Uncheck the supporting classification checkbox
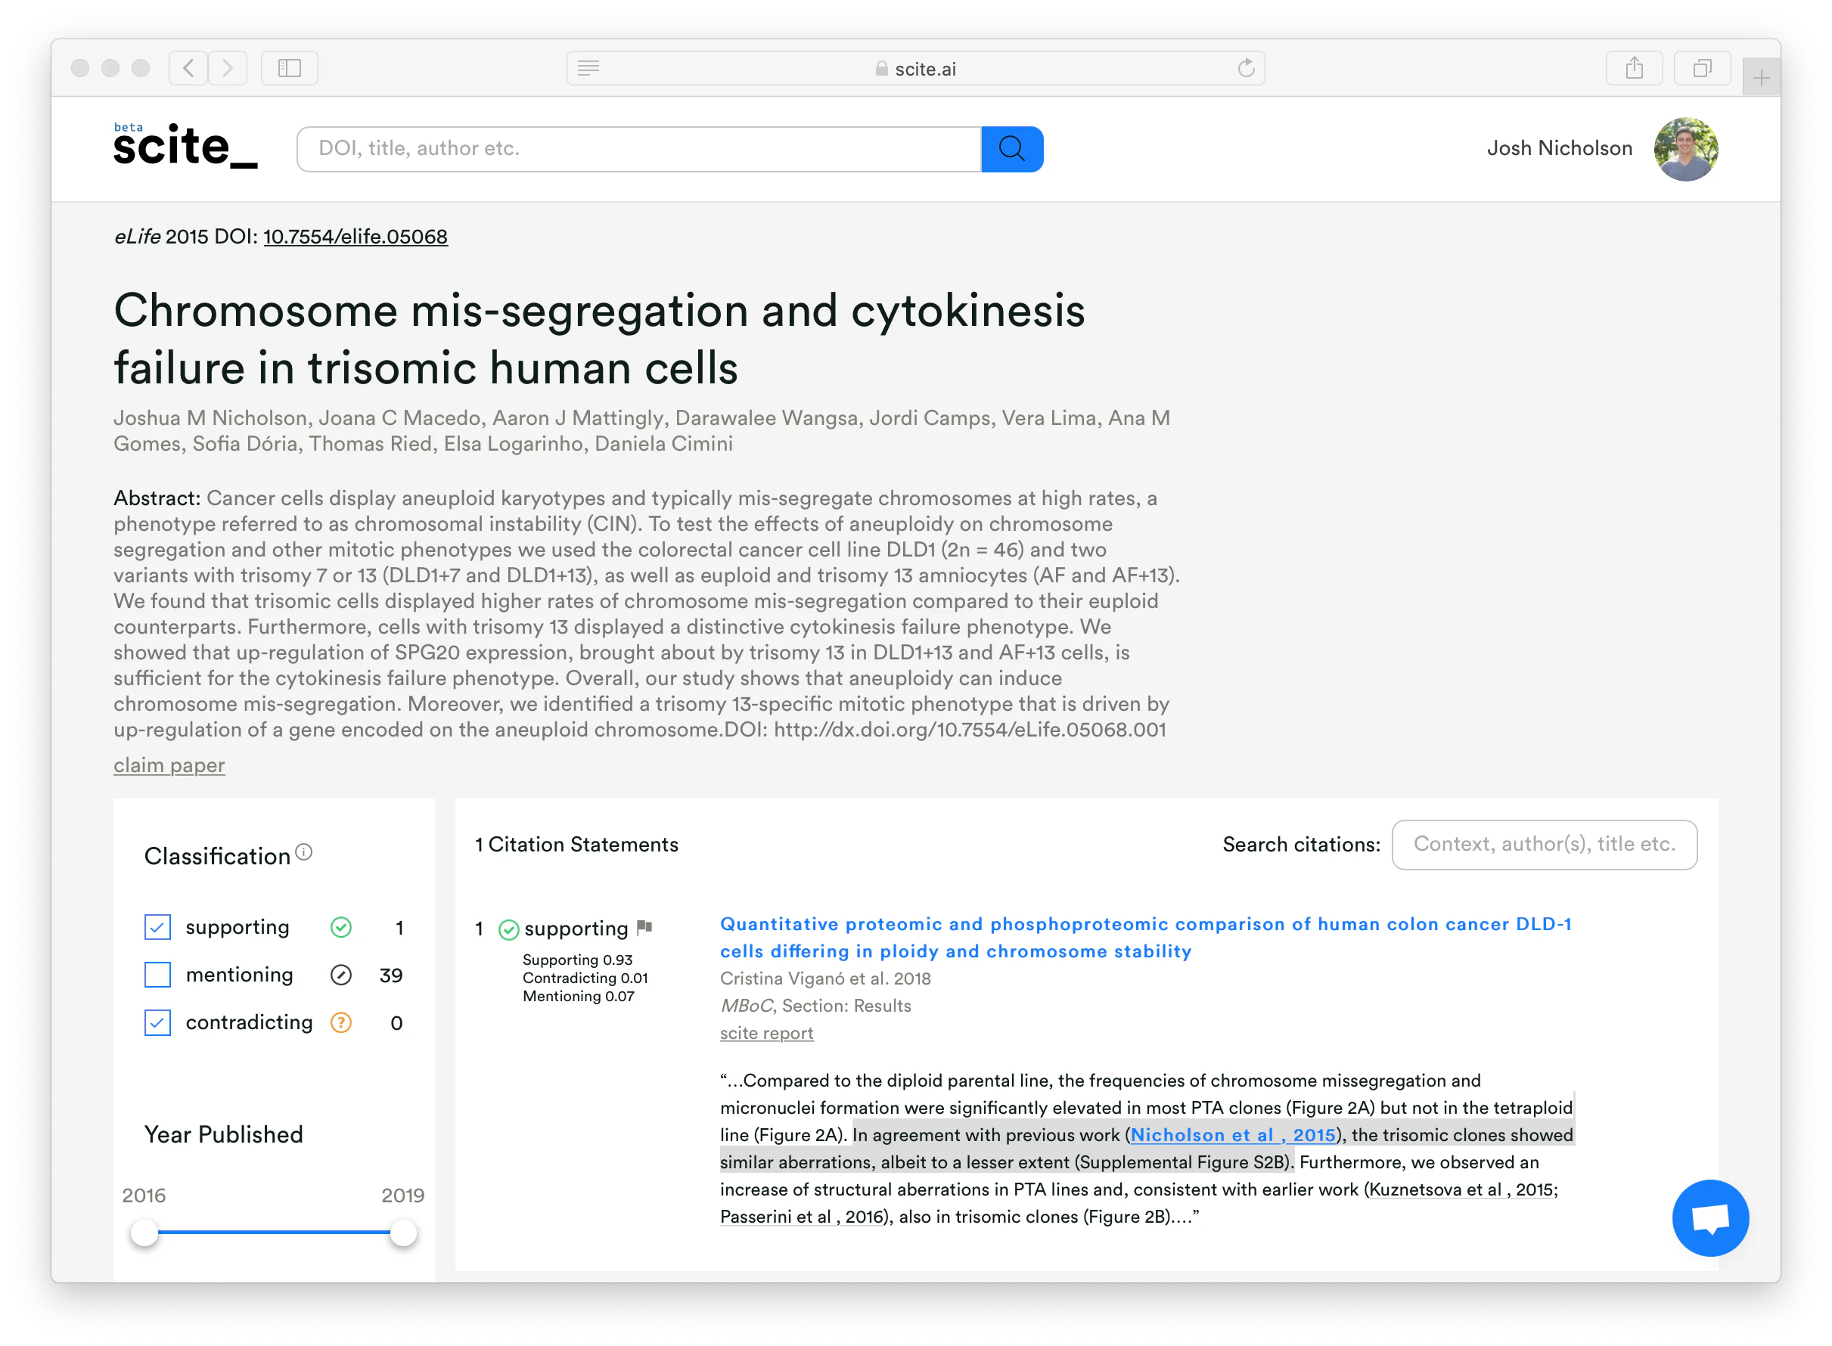1832x1346 pixels. point(157,927)
